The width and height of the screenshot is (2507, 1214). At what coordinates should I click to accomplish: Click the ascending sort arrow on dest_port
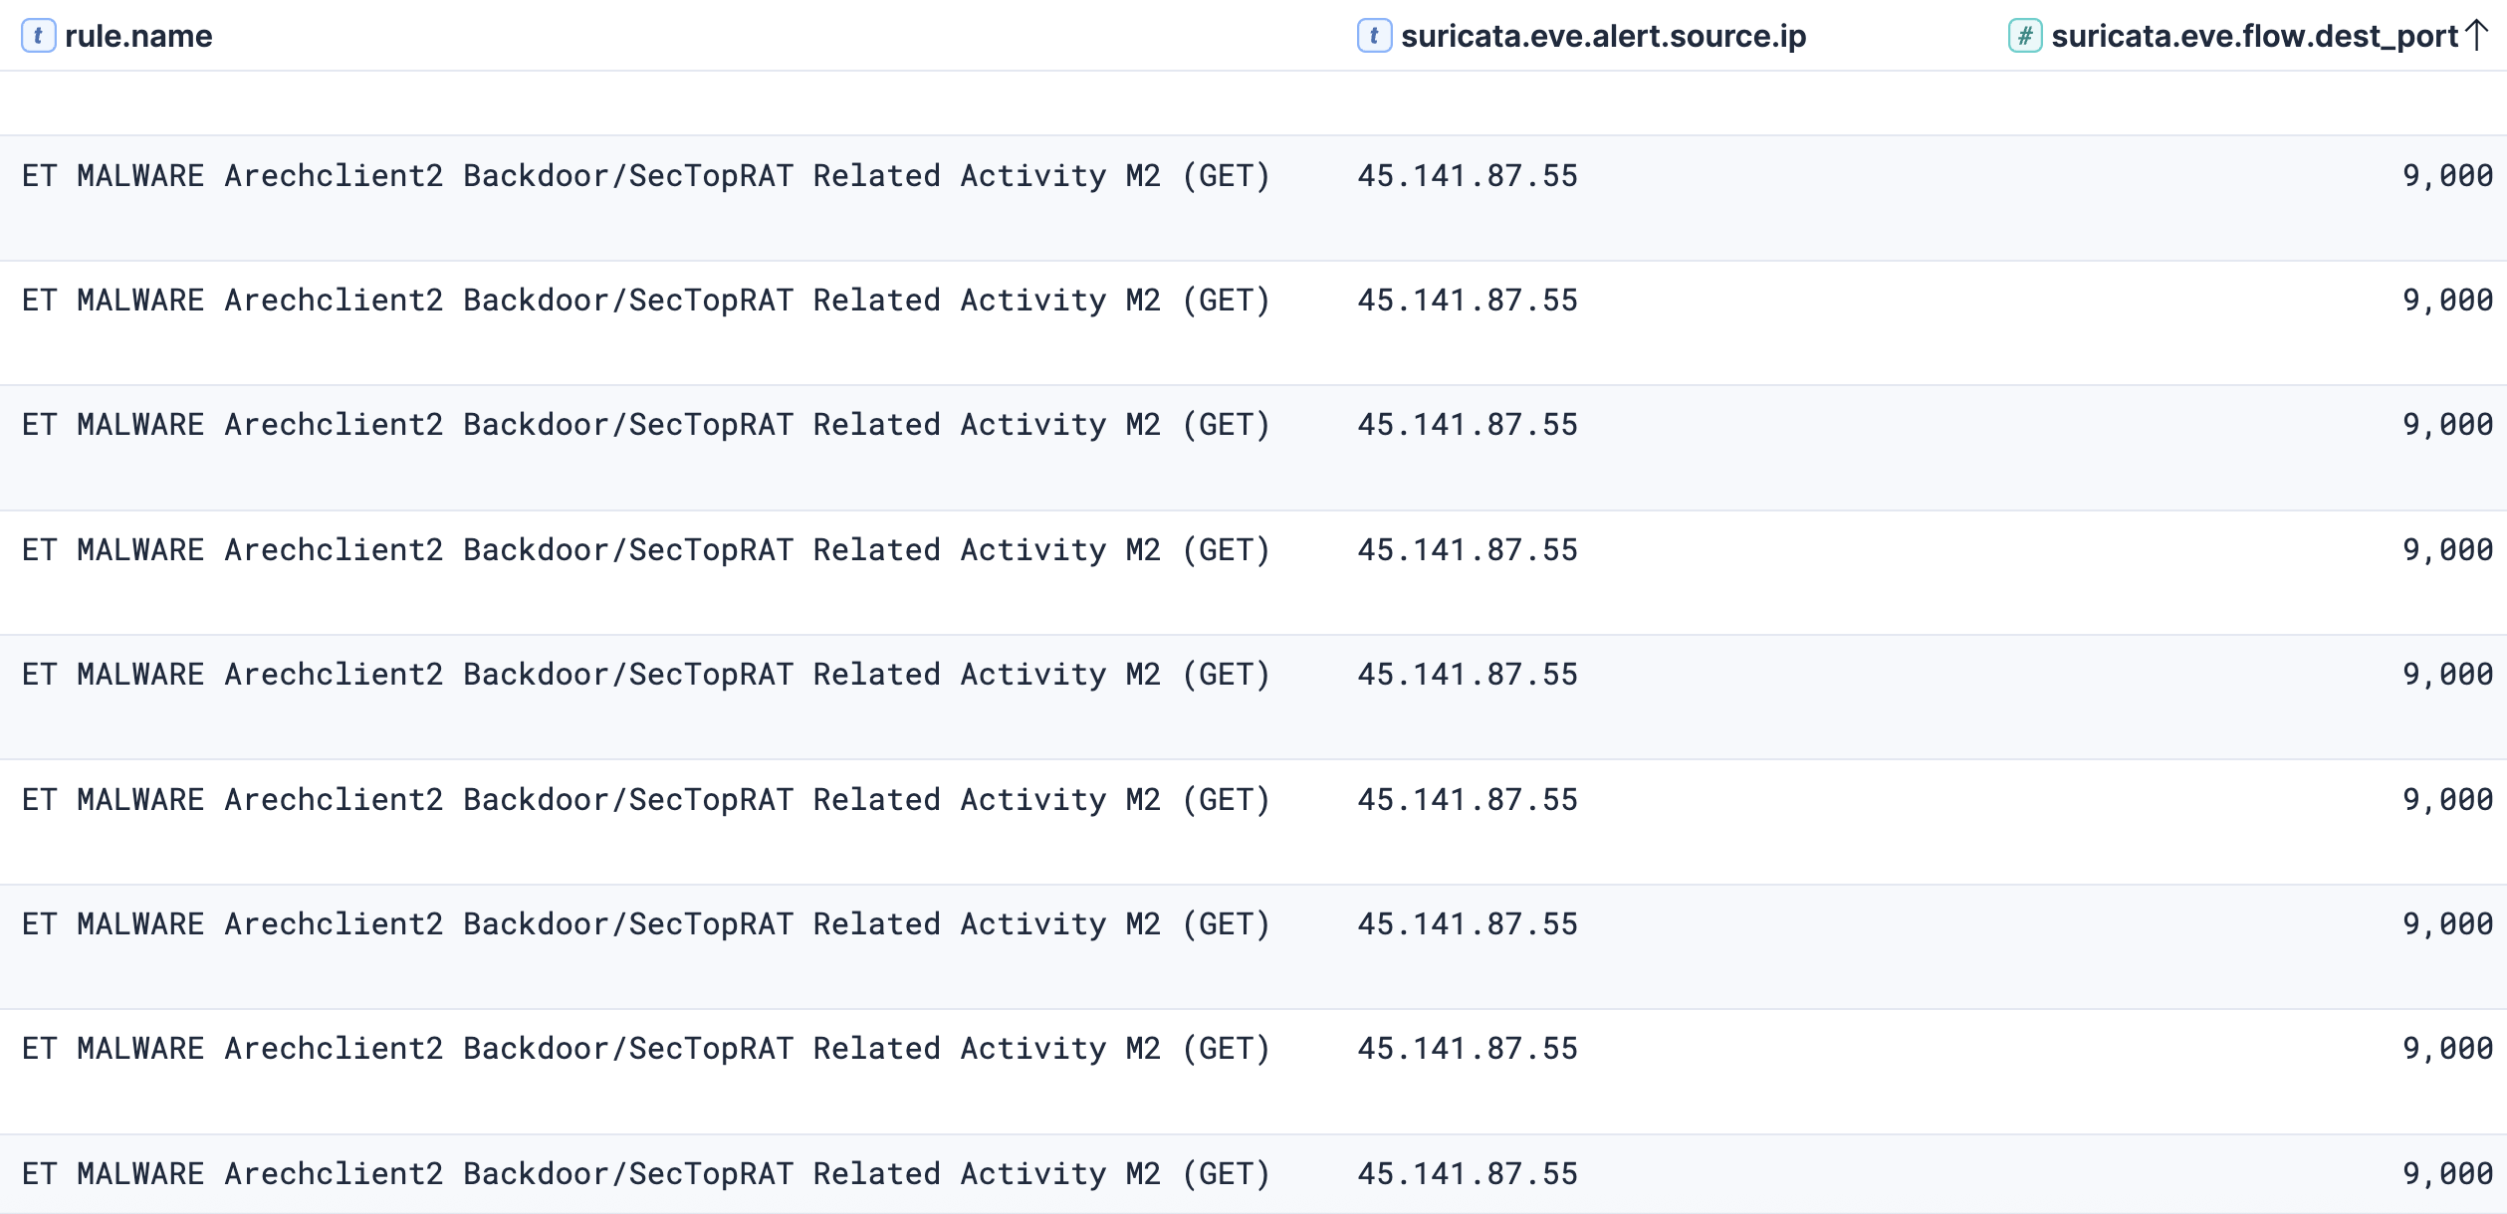coord(2476,35)
